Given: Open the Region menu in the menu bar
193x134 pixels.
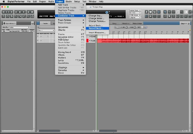Looking at the screenshot, I should pos(42,2).
